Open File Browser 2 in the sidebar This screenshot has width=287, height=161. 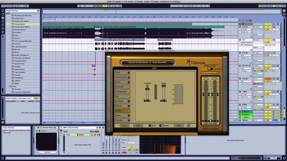[x=3, y=25]
